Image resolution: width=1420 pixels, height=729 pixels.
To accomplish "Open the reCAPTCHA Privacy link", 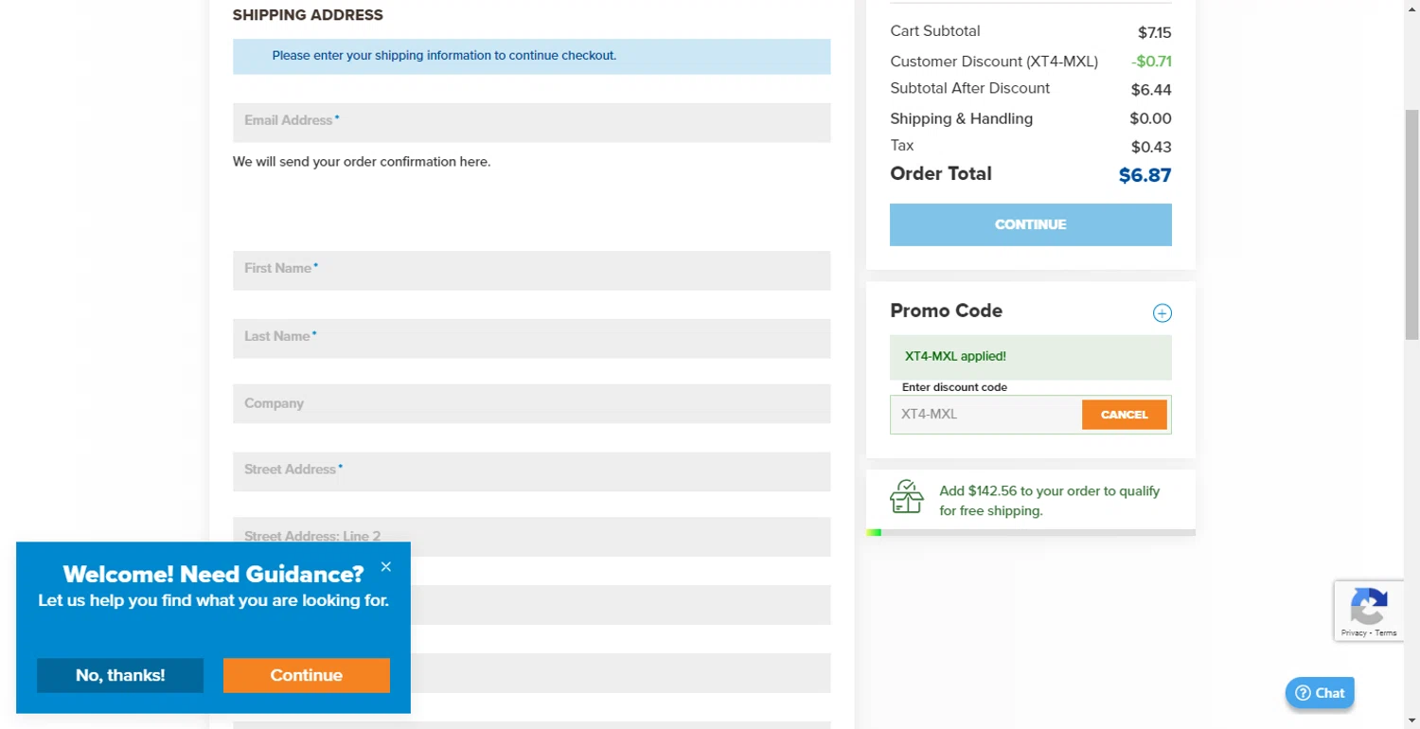I will [x=1353, y=632].
